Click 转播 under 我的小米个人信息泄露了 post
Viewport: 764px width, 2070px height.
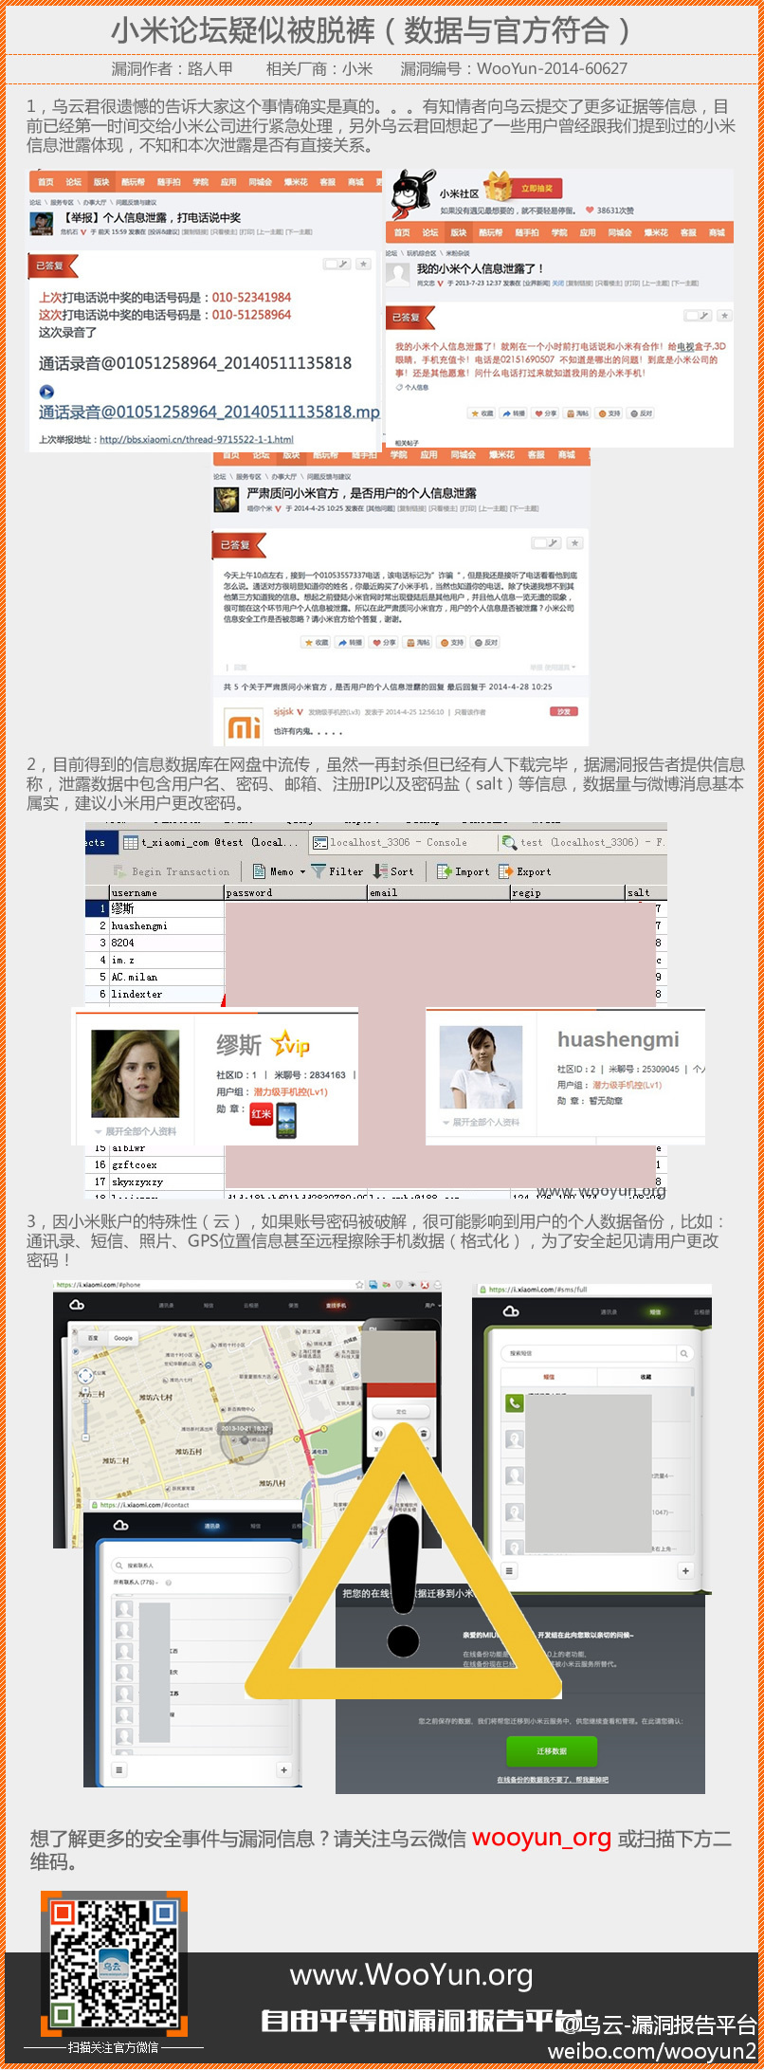tap(513, 413)
